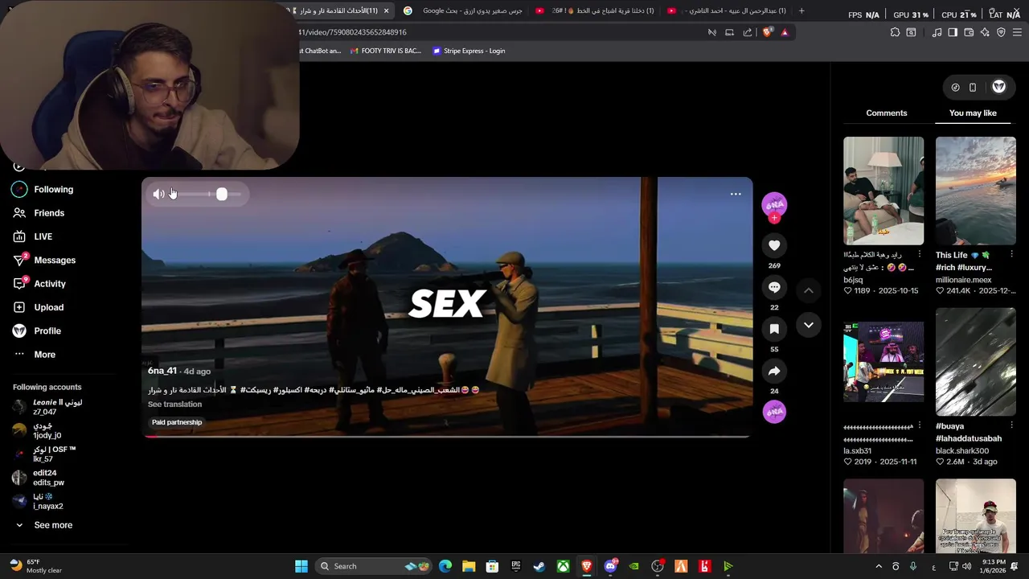1029x579 pixels.
Task: Open the edits_pw following account
Action: [39, 478]
